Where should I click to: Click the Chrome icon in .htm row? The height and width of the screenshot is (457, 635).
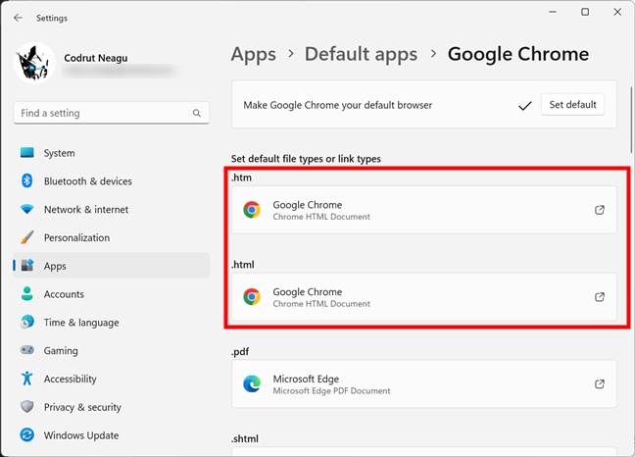pos(252,210)
